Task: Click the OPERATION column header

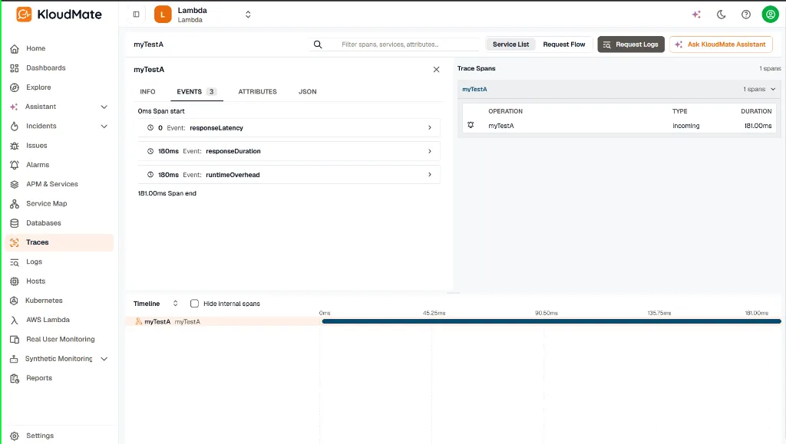Action: tap(505, 111)
